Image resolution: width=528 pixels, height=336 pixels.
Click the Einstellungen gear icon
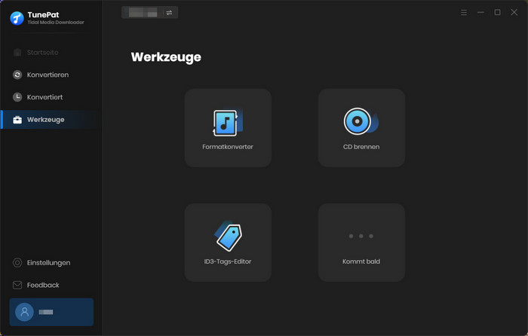point(17,263)
